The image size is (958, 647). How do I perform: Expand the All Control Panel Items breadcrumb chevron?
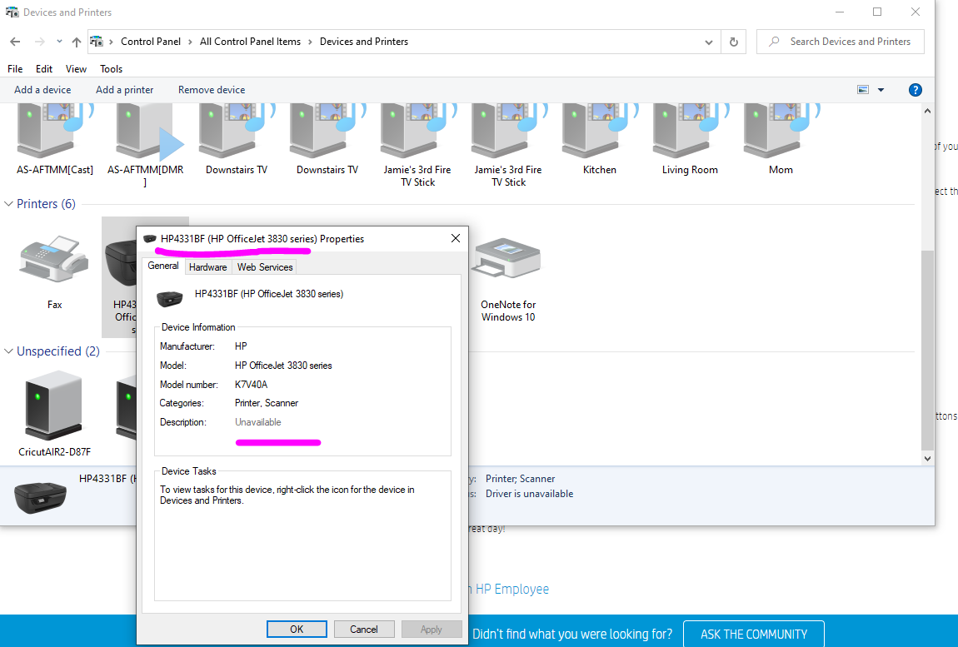[x=310, y=42]
